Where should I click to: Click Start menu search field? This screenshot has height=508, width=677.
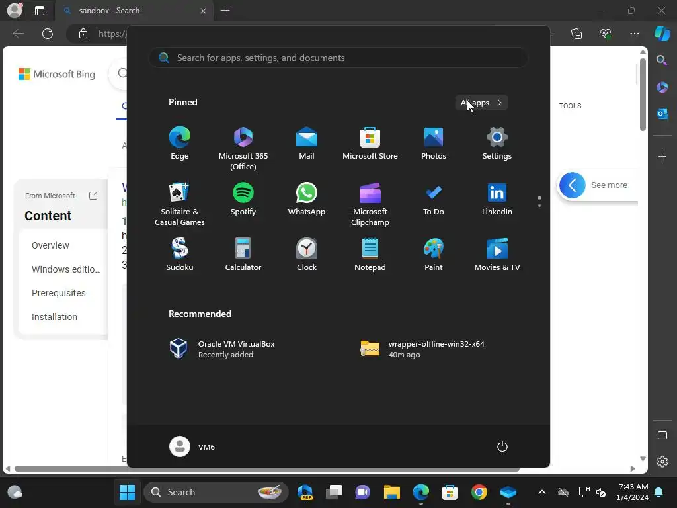click(338, 58)
